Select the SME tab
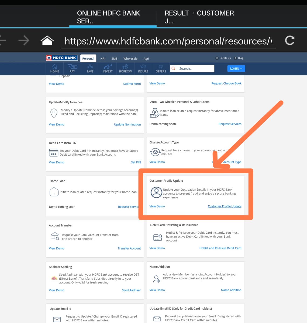This screenshot has width=307, height=323. [114, 58]
